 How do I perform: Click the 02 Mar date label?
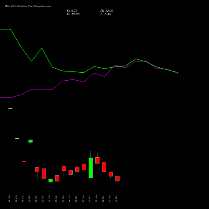click(63, 199)
